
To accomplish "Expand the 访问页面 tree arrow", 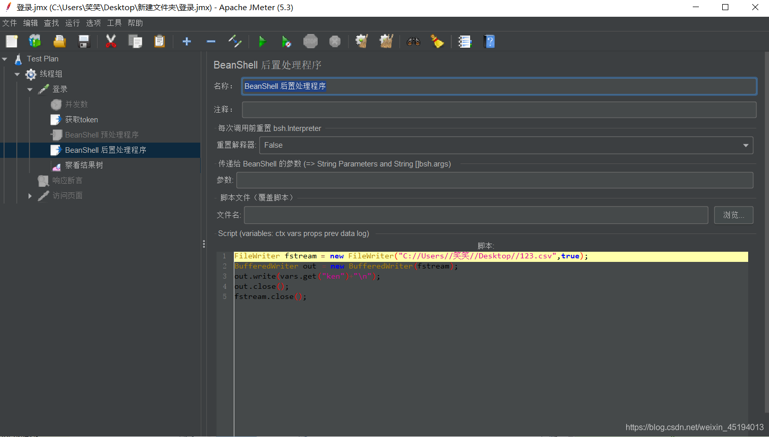I will [30, 196].
